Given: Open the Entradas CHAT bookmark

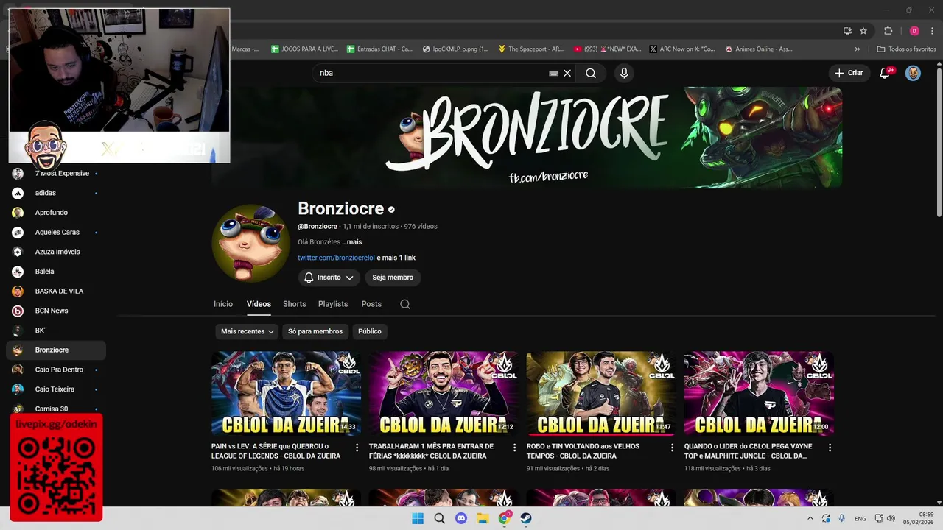Looking at the screenshot, I should (x=380, y=49).
